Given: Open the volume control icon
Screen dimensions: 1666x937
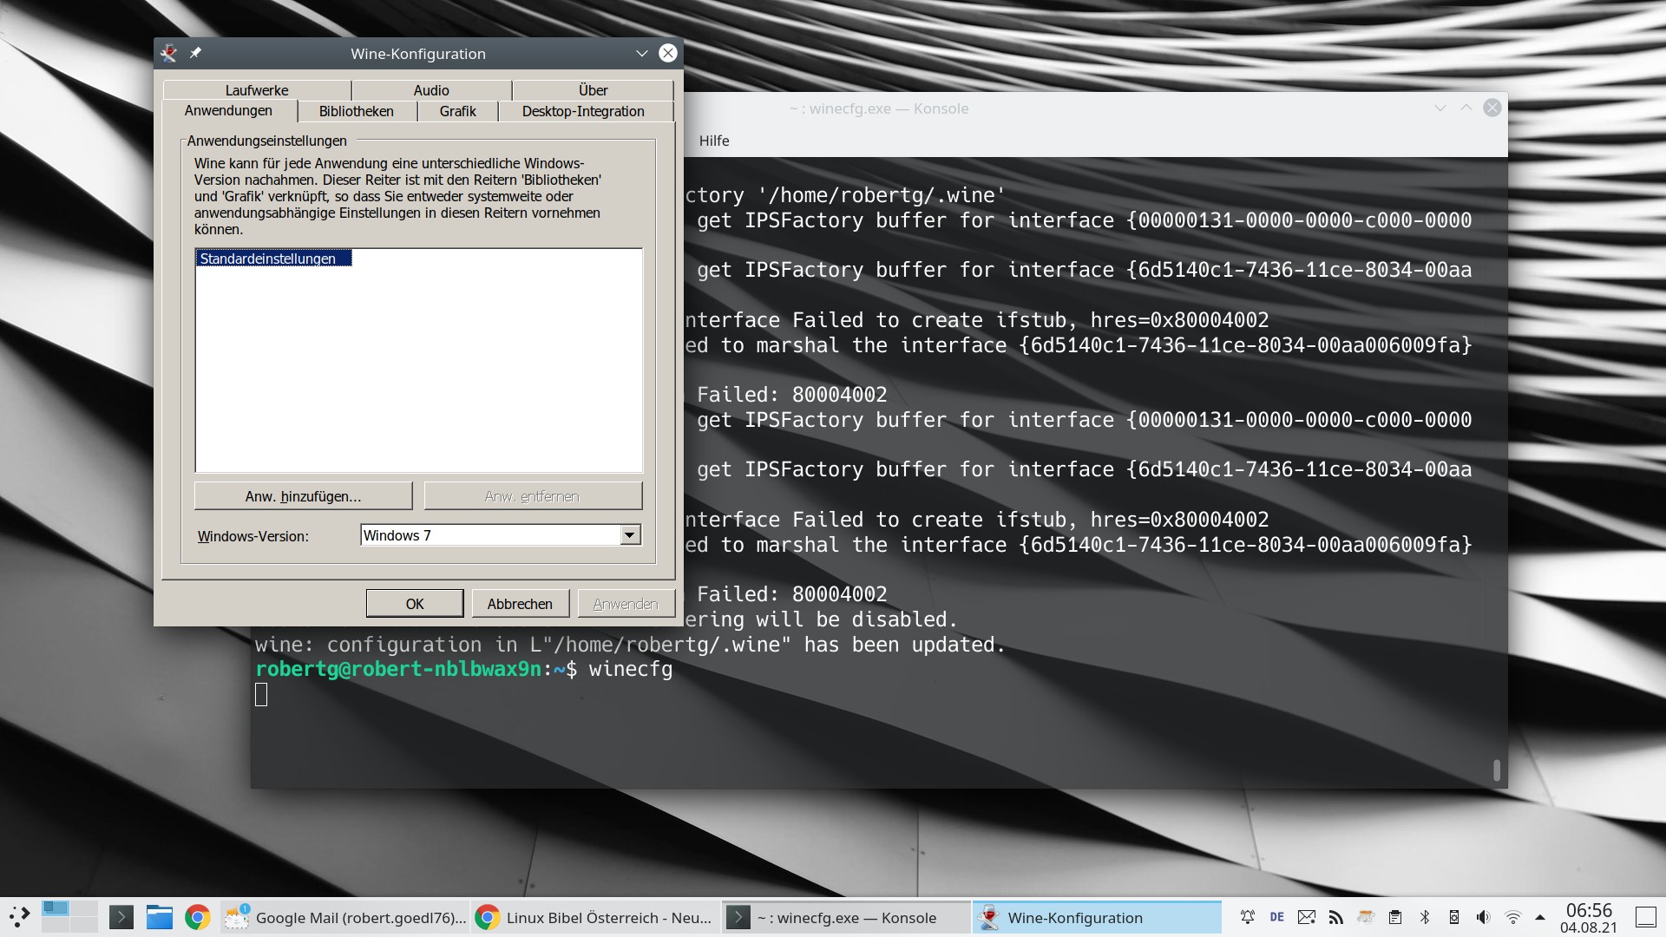Looking at the screenshot, I should (1483, 917).
